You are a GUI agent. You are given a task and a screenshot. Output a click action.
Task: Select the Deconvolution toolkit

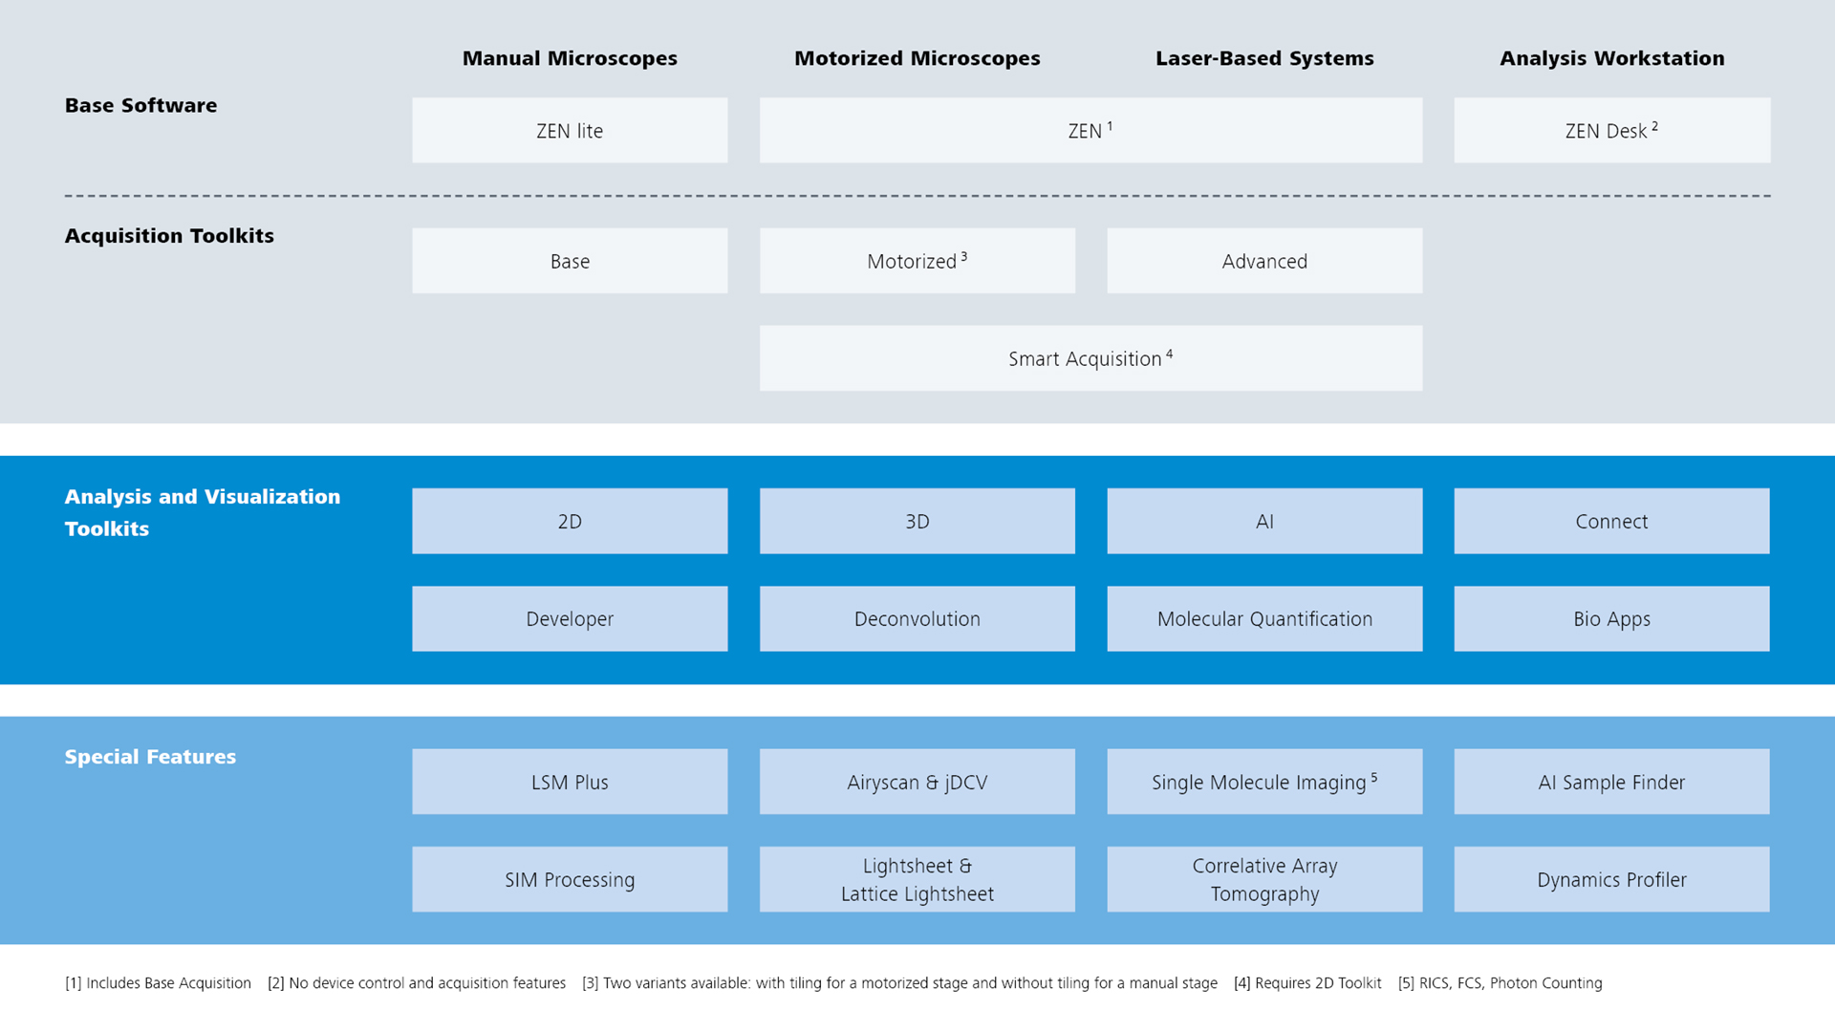(915, 620)
